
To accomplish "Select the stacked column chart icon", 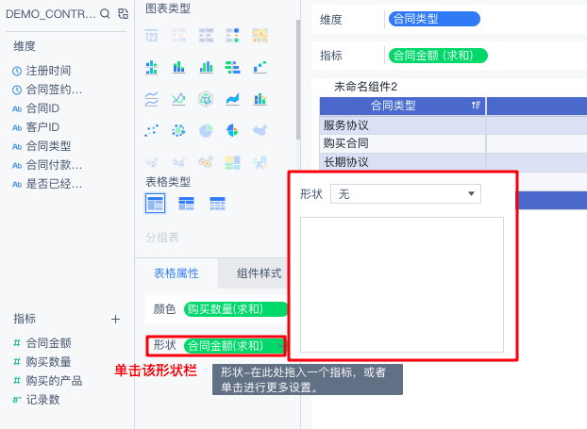I will point(178,68).
